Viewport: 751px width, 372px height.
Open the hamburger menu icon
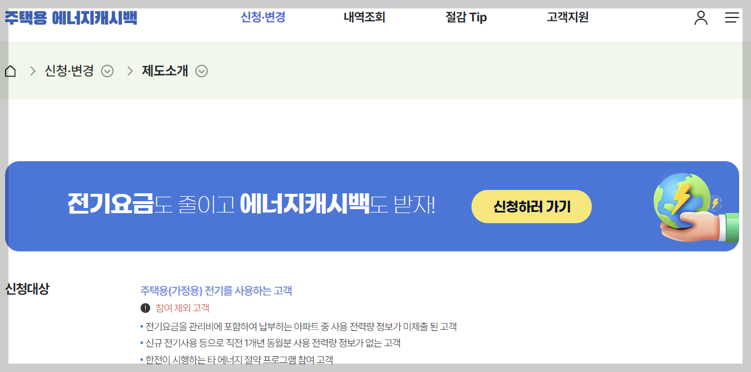click(x=732, y=17)
